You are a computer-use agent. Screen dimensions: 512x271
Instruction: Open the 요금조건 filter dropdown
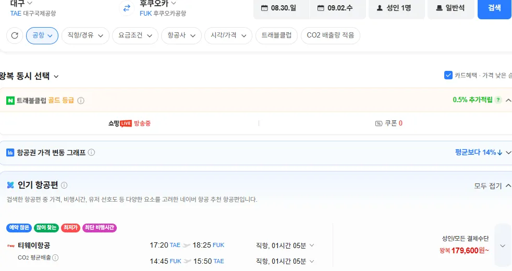[135, 35]
